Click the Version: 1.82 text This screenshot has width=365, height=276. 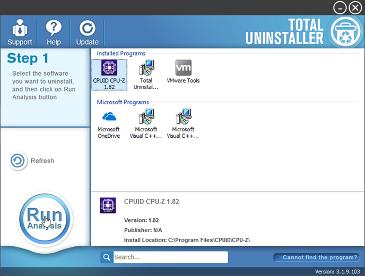click(142, 220)
